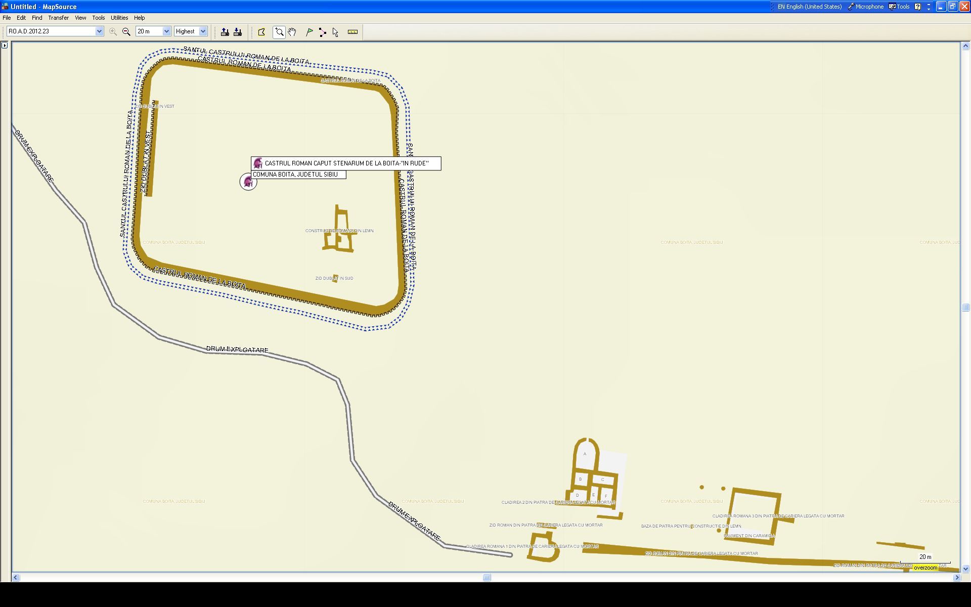This screenshot has height=607, width=971.
Task: Open the 20 m zoom scale dropdown
Action: click(x=166, y=31)
